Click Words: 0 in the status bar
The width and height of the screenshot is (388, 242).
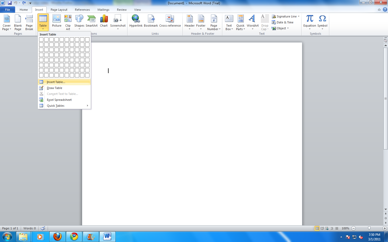point(30,228)
